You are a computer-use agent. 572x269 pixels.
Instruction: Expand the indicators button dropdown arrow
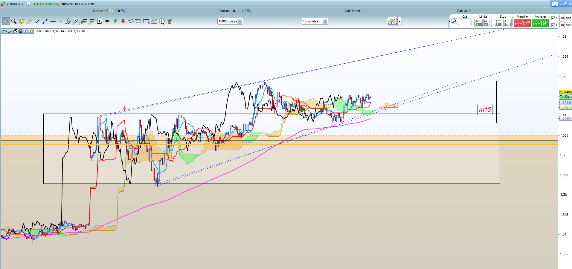point(400,21)
